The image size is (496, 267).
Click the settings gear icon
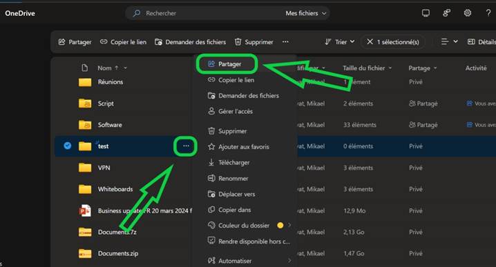[468, 13]
